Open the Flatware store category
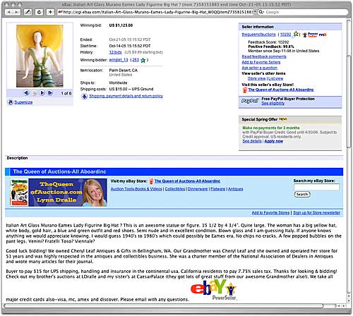The width and height of the screenshot is (353, 316). [217, 189]
